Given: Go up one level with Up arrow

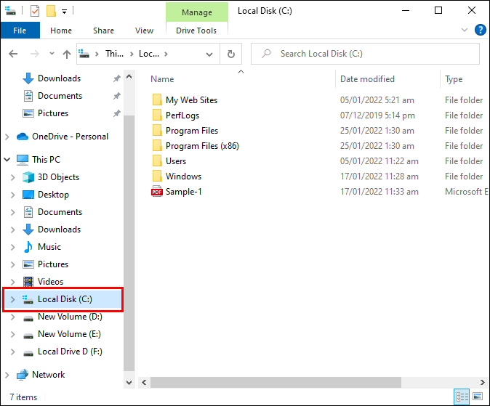Looking at the screenshot, I should click(x=67, y=54).
